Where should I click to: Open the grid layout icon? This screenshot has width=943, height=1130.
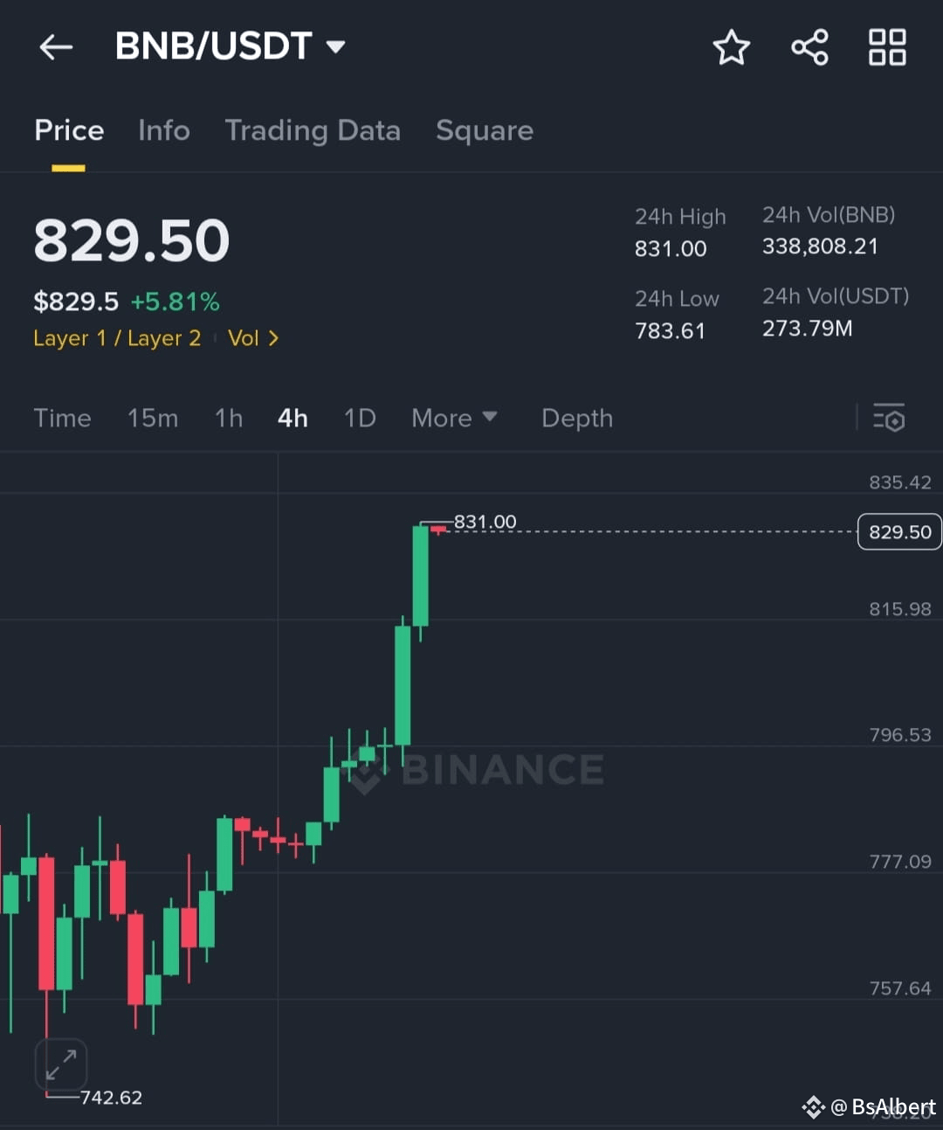point(887,47)
